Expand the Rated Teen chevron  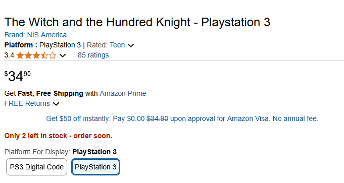131,45
